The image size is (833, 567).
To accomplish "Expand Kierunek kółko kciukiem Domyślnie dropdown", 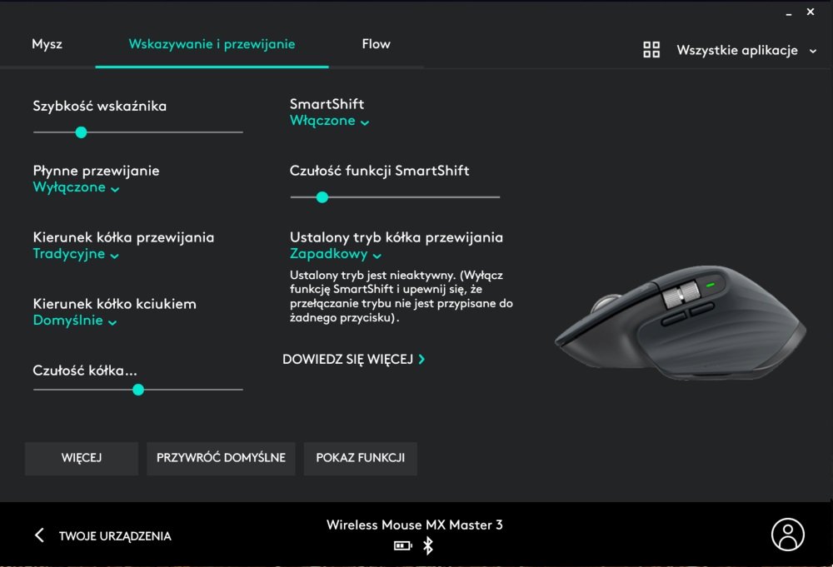I will click(x=75, y=320).
